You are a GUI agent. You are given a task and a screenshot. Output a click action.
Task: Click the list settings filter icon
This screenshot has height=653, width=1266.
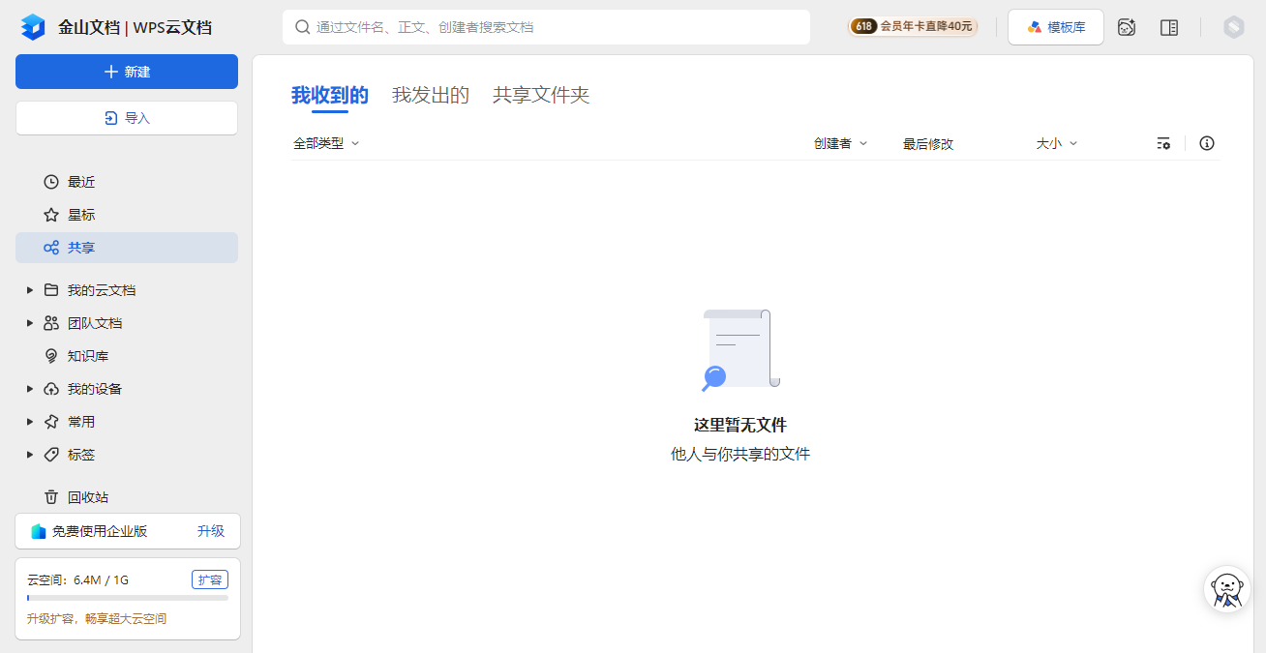(1163, 143)
